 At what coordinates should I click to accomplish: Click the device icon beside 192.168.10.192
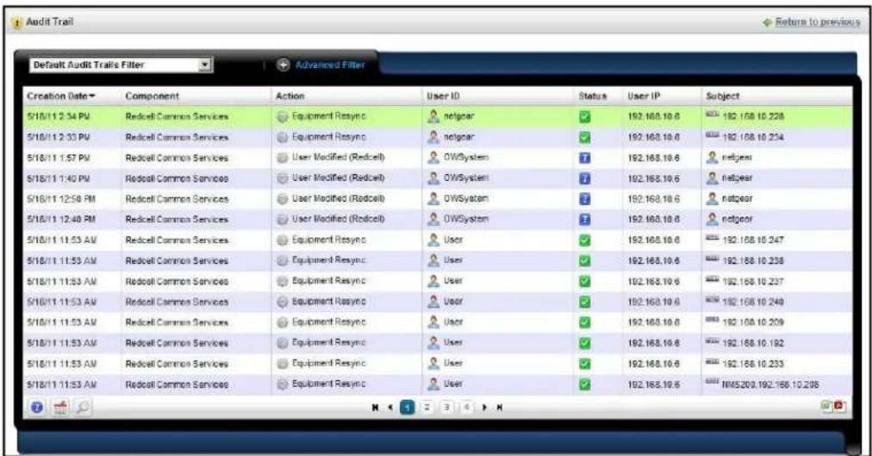pos(713,340)
